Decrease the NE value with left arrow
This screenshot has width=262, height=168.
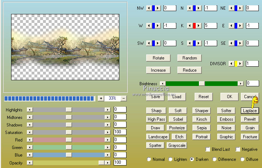(232, 8)
